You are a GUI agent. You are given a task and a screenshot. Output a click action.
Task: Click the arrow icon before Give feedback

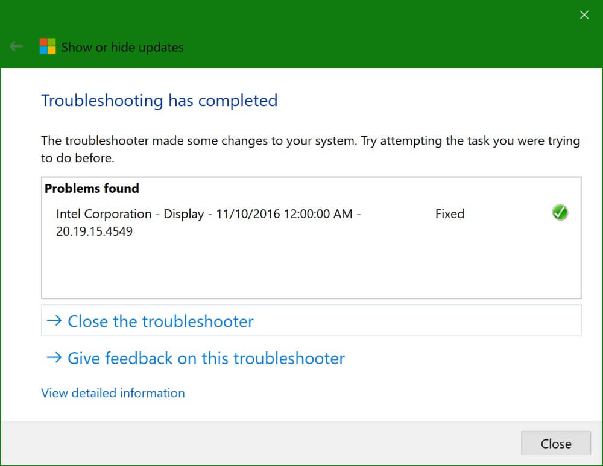(54, 357)
